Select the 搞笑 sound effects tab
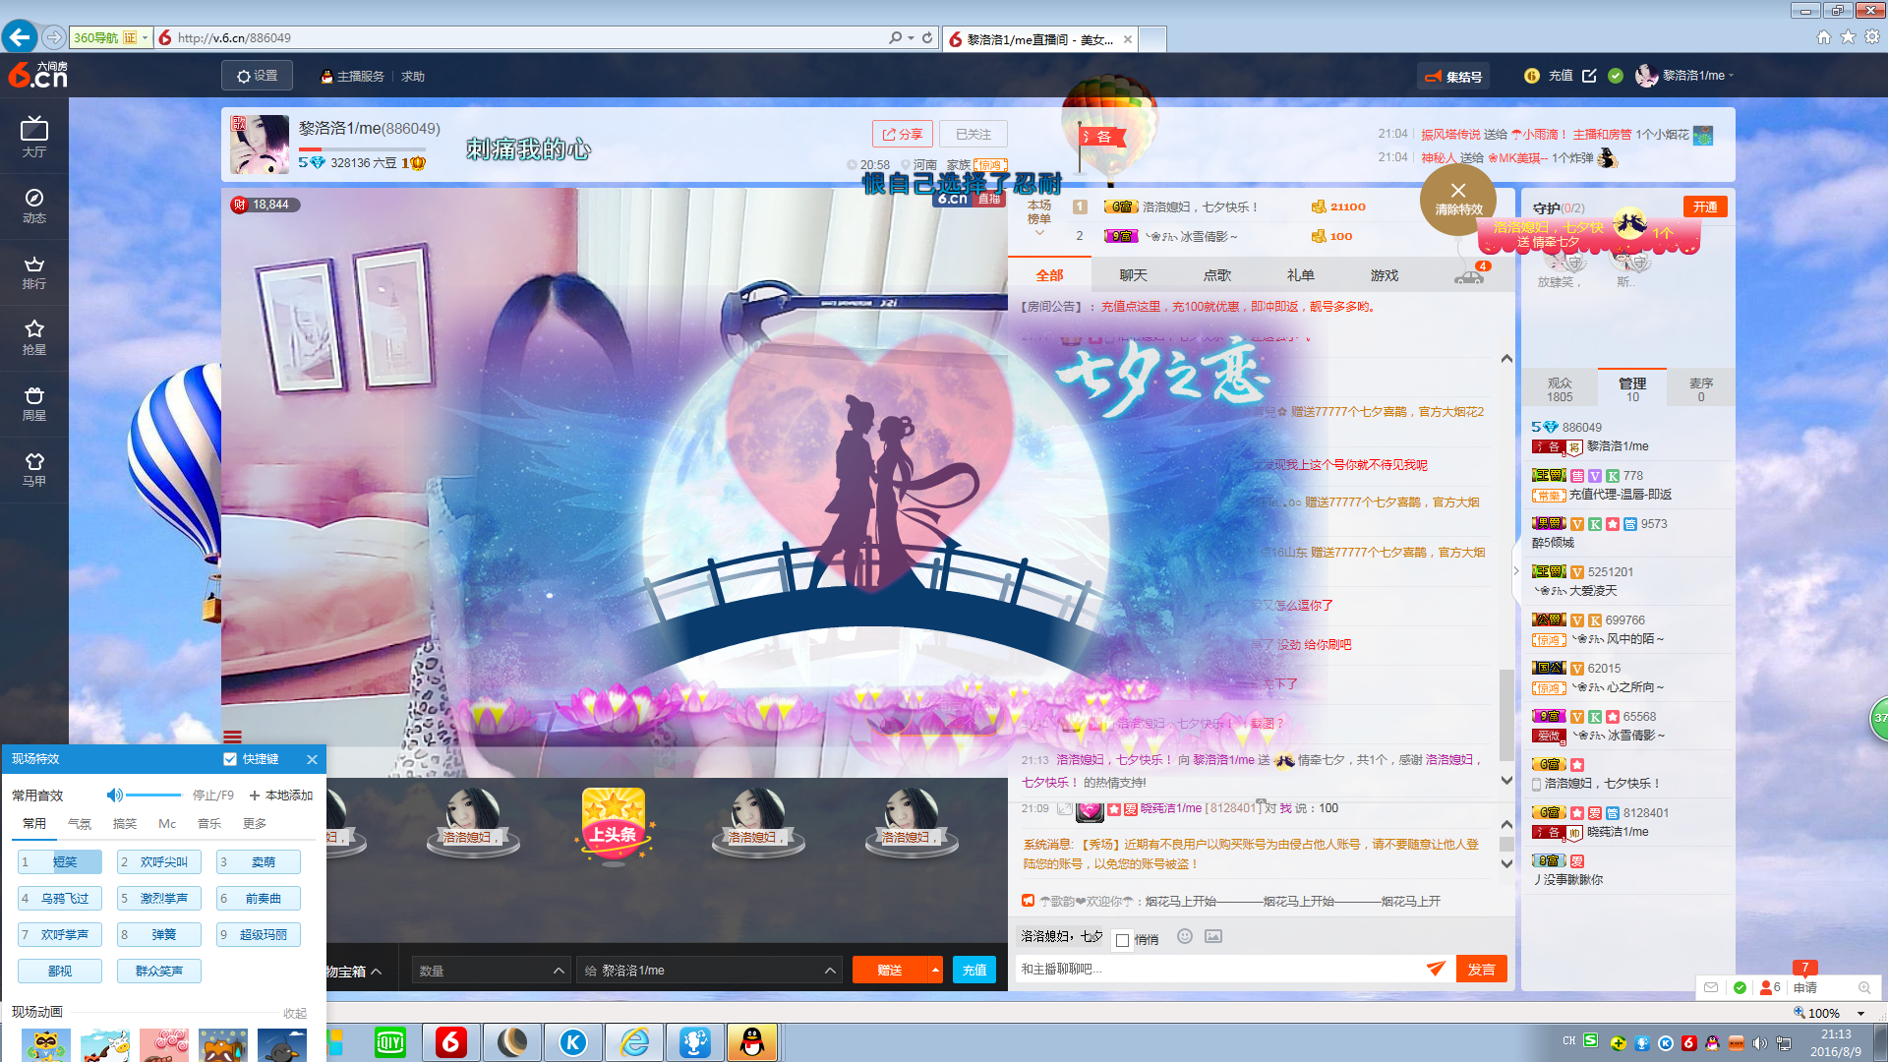The image size is (1888, 1062). click(125, 824)
